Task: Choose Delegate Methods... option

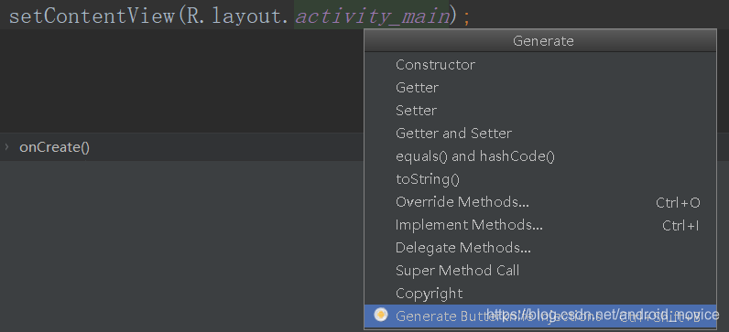Action: tap(539, 248)
